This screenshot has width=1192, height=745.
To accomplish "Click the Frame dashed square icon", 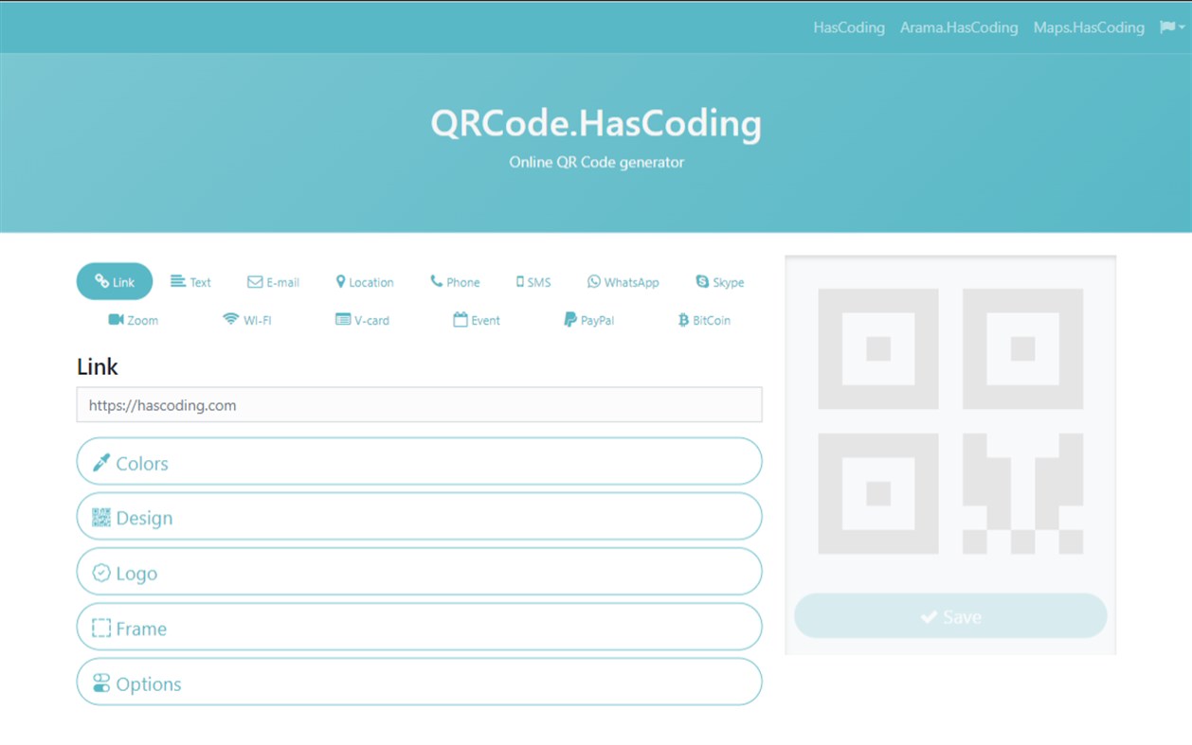I will [101, 629].
